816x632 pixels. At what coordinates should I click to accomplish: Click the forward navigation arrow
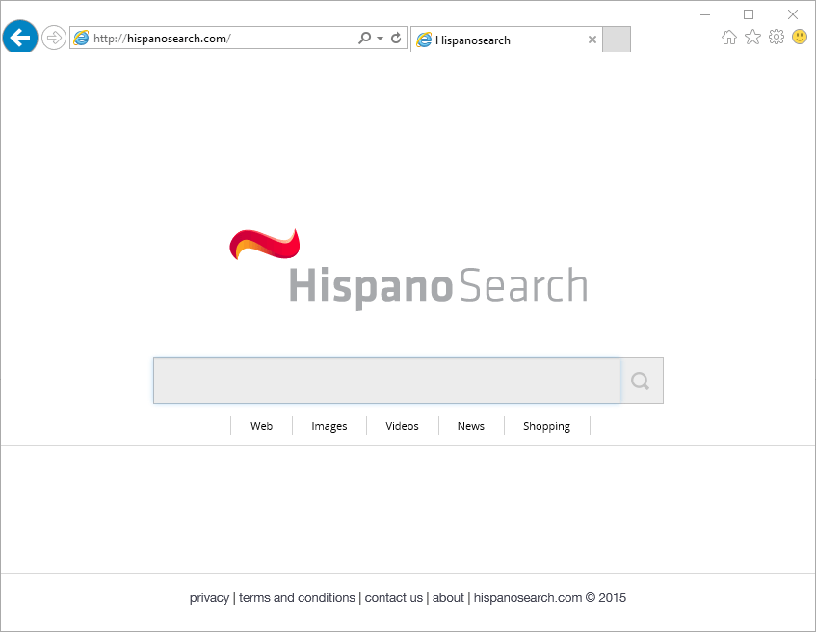tap(54, 38)
